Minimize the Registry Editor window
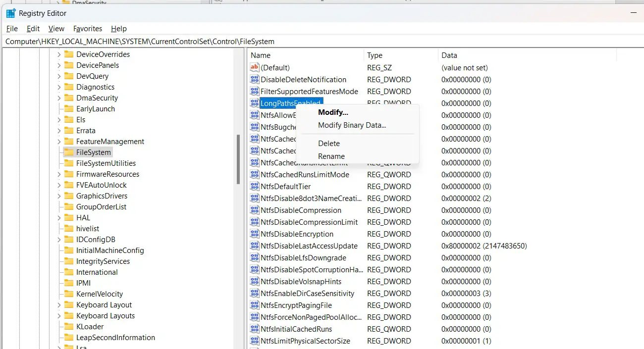Screen dimensions: 644x349 pos(634,13)
